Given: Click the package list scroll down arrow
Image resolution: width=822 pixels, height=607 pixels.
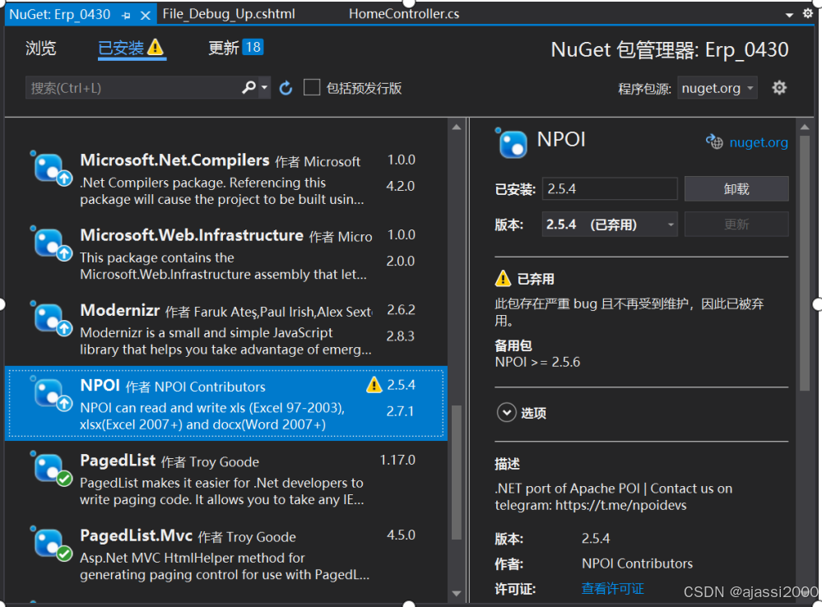Looking at the screenshot, I should point(457,593).
